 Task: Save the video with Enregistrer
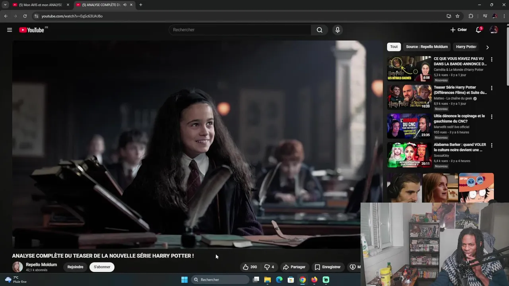(328, 267)
